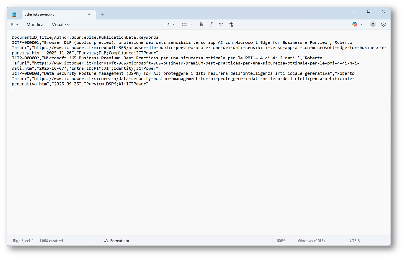Open the account profile icon

point(373,24)
